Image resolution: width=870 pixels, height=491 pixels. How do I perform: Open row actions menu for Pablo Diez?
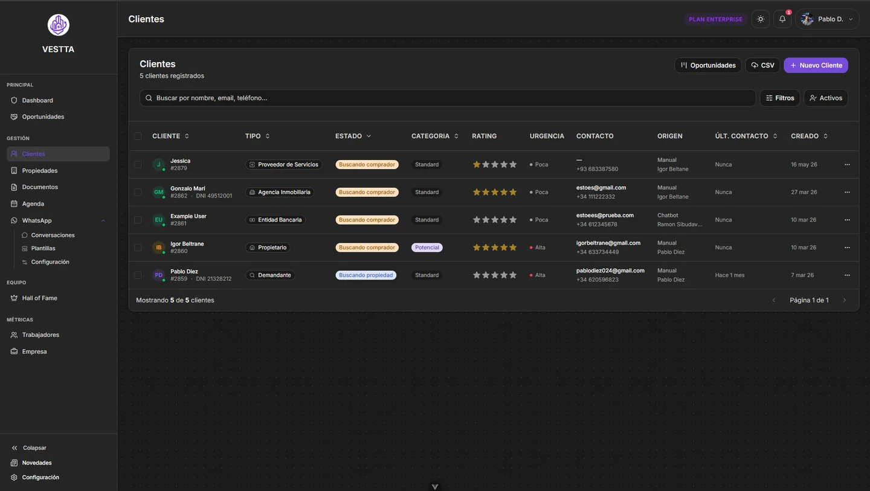(847, 275)
